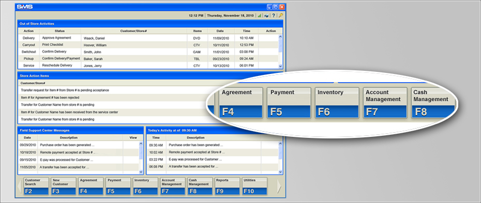The height and width of the screenshot is (203, 481).
Task: Click the GAM item cell
Action: click(197, 52)
